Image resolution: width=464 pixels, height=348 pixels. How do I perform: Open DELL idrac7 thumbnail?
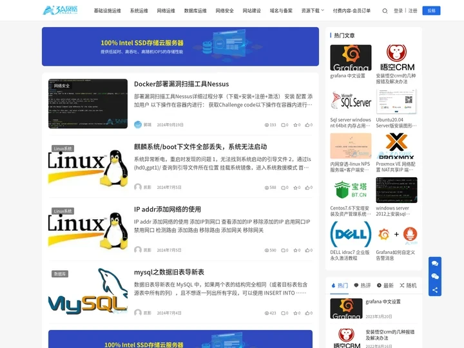[x=351, y=234]
